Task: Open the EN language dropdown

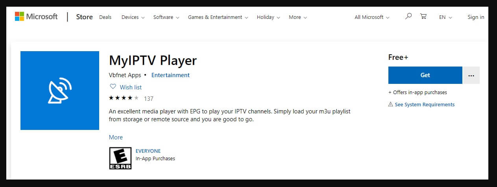Action: pyautogui.click(x=445, y=17)
